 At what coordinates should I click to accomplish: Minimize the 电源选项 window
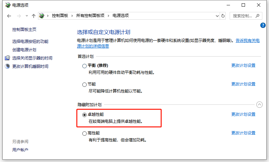coord(228,5)
